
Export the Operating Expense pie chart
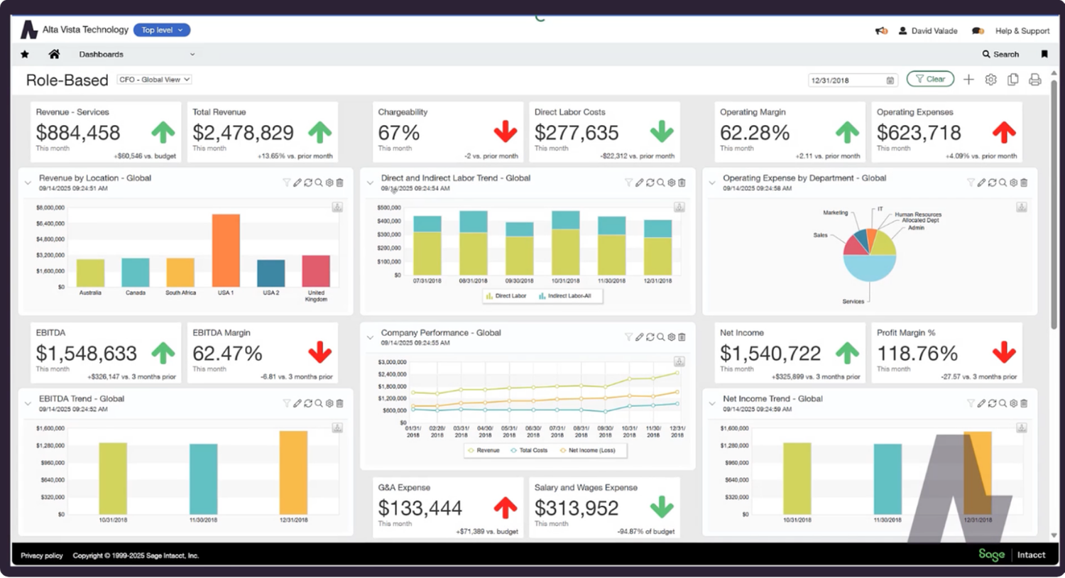pyautogui.click(x=1022, y=207)
